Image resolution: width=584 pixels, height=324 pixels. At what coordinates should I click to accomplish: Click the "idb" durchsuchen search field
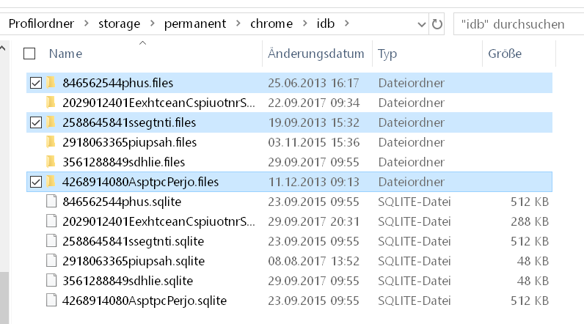point(517,24)
